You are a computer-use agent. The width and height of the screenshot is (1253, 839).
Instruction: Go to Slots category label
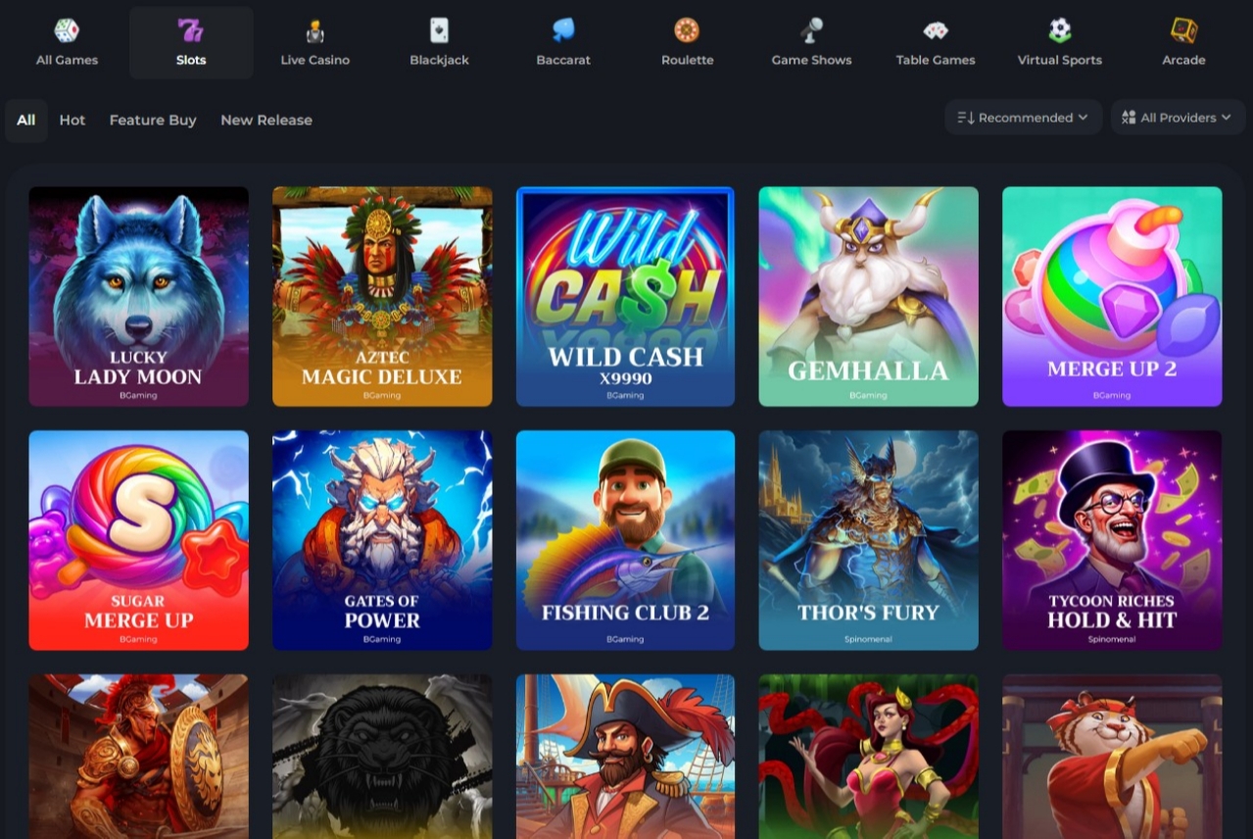191,60
